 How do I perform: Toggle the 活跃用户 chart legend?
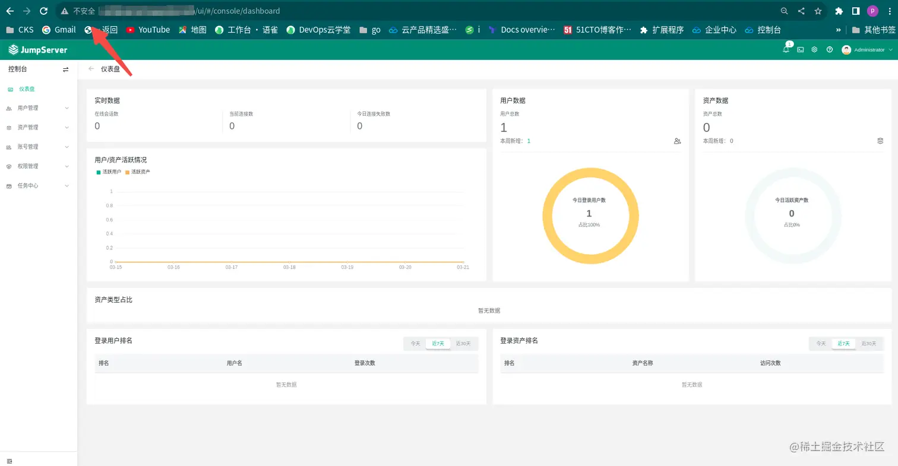tap(109, 172)
